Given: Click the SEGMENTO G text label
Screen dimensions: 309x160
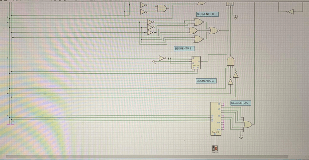Looking at the screenshot, I should click(240, 103).
